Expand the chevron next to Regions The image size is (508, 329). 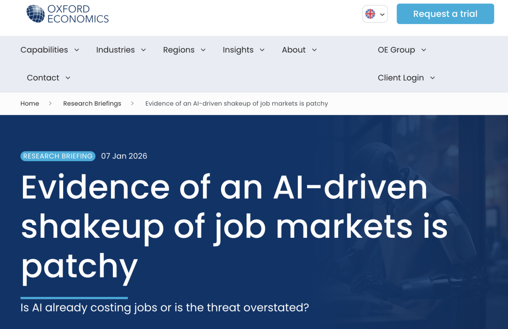[203, 50]
